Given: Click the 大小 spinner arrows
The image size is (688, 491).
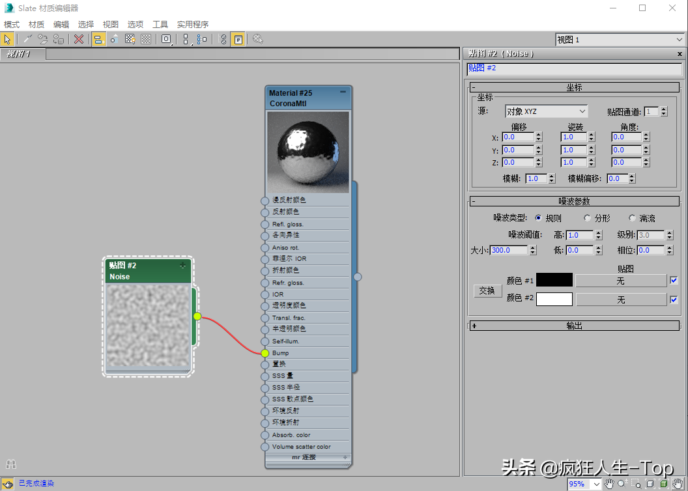Looking at the screenshot, I should coord(533,250).
